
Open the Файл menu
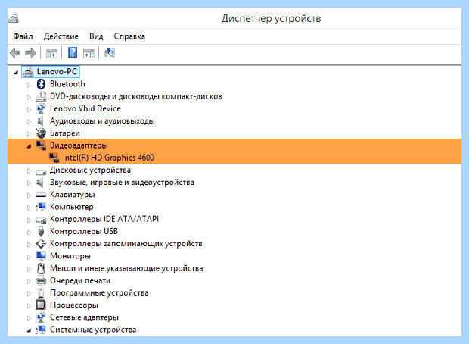point(23,36)
